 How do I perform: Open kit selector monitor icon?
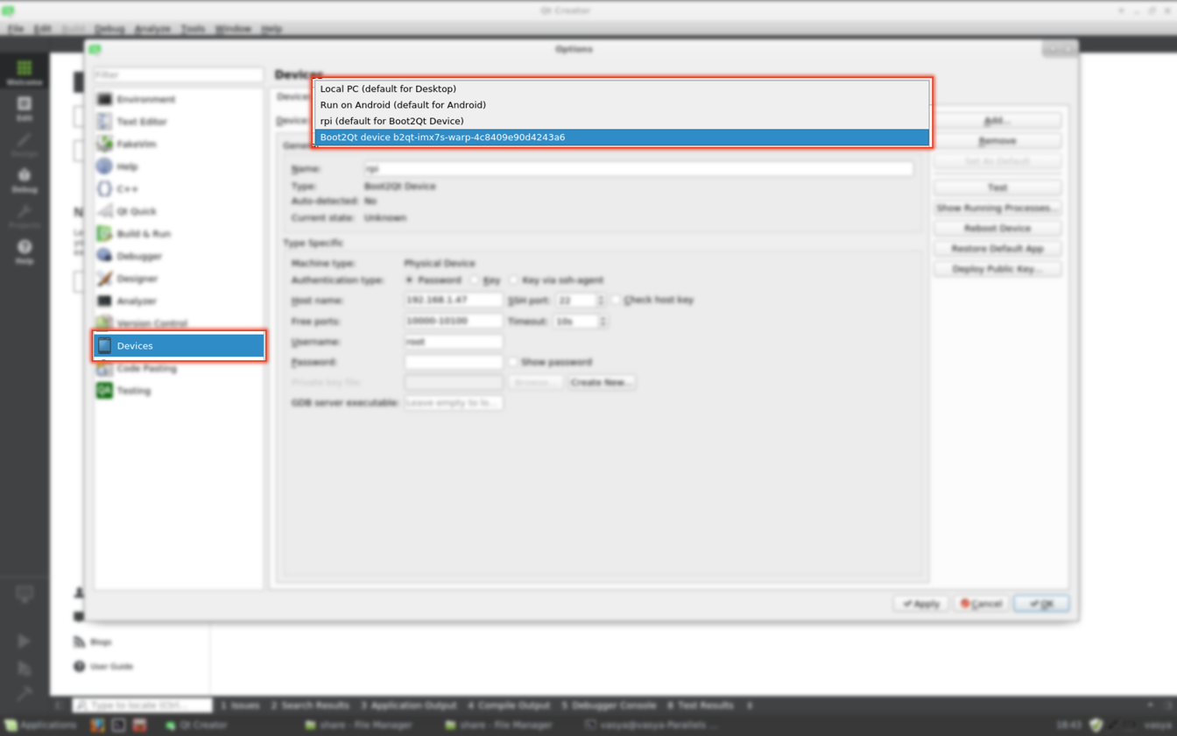[x=25, y=595]
